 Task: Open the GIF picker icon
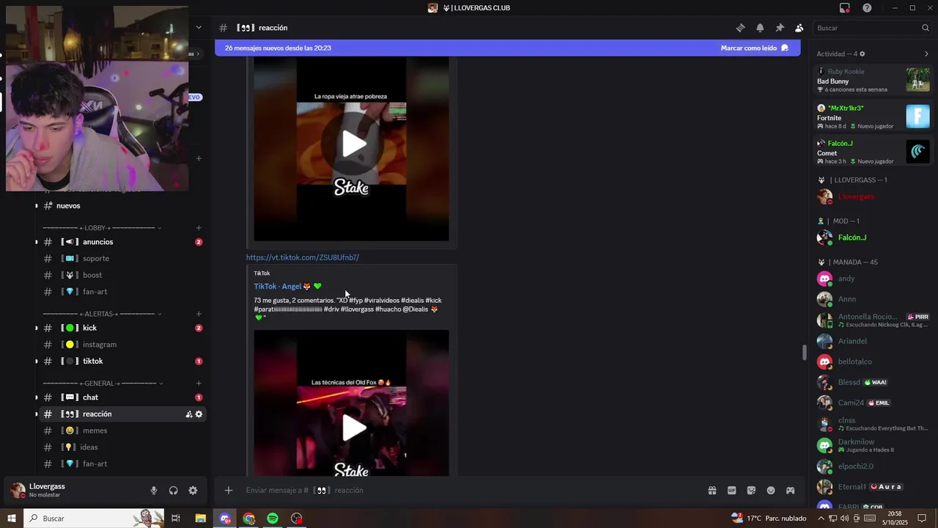[731, 490]
